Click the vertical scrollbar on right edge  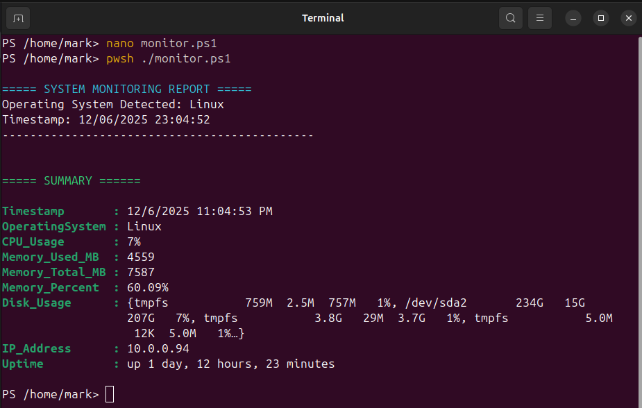tap(639, 208)
